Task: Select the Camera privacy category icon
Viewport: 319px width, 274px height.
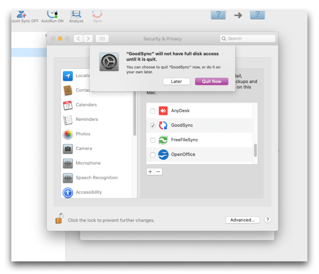Action: pyautogui.click(x=68, y=149)
